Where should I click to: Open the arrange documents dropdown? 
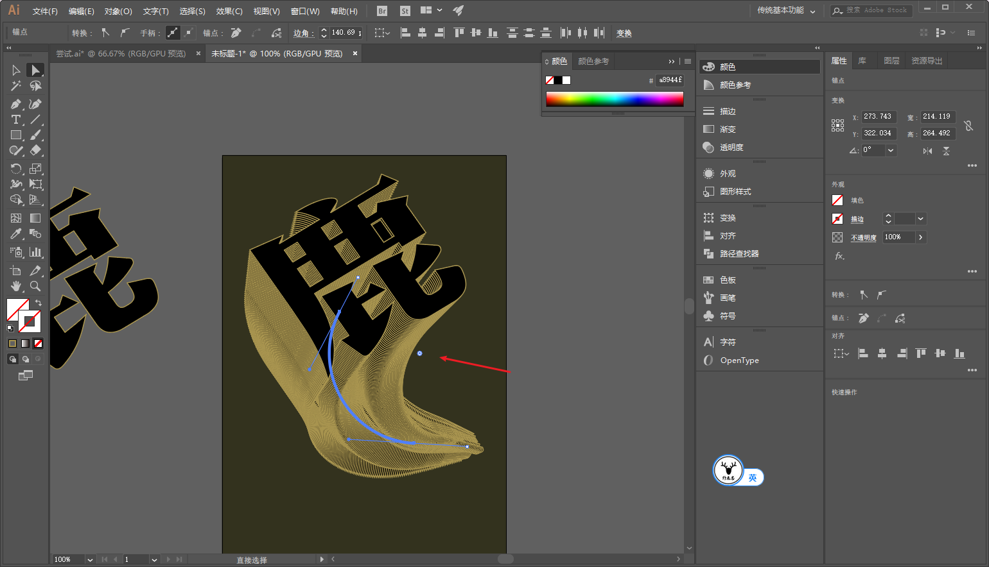431,10
